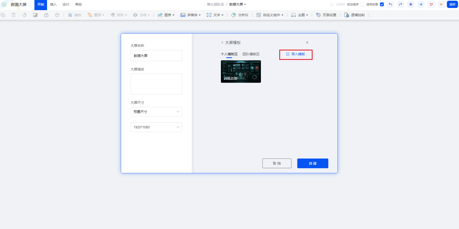Open the 分析仪 analyzer tool
Screen dimensions: 459x229
(x=240, y=15)
